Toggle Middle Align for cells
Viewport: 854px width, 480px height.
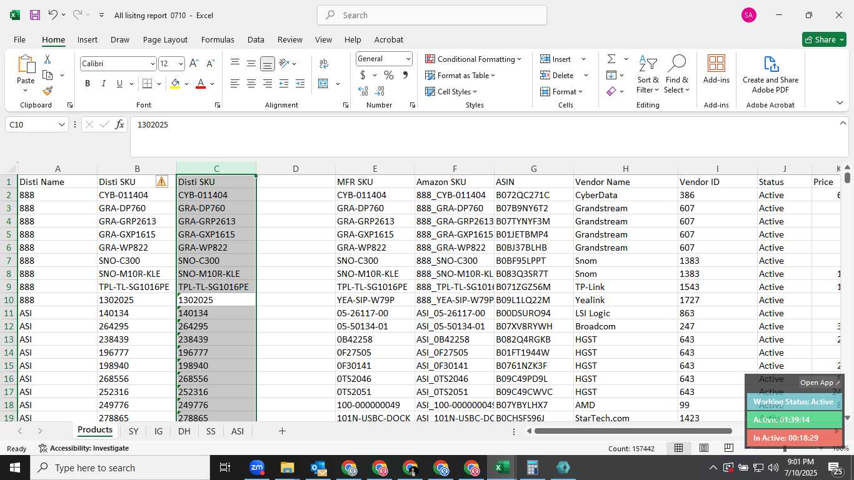click(251, 64)
